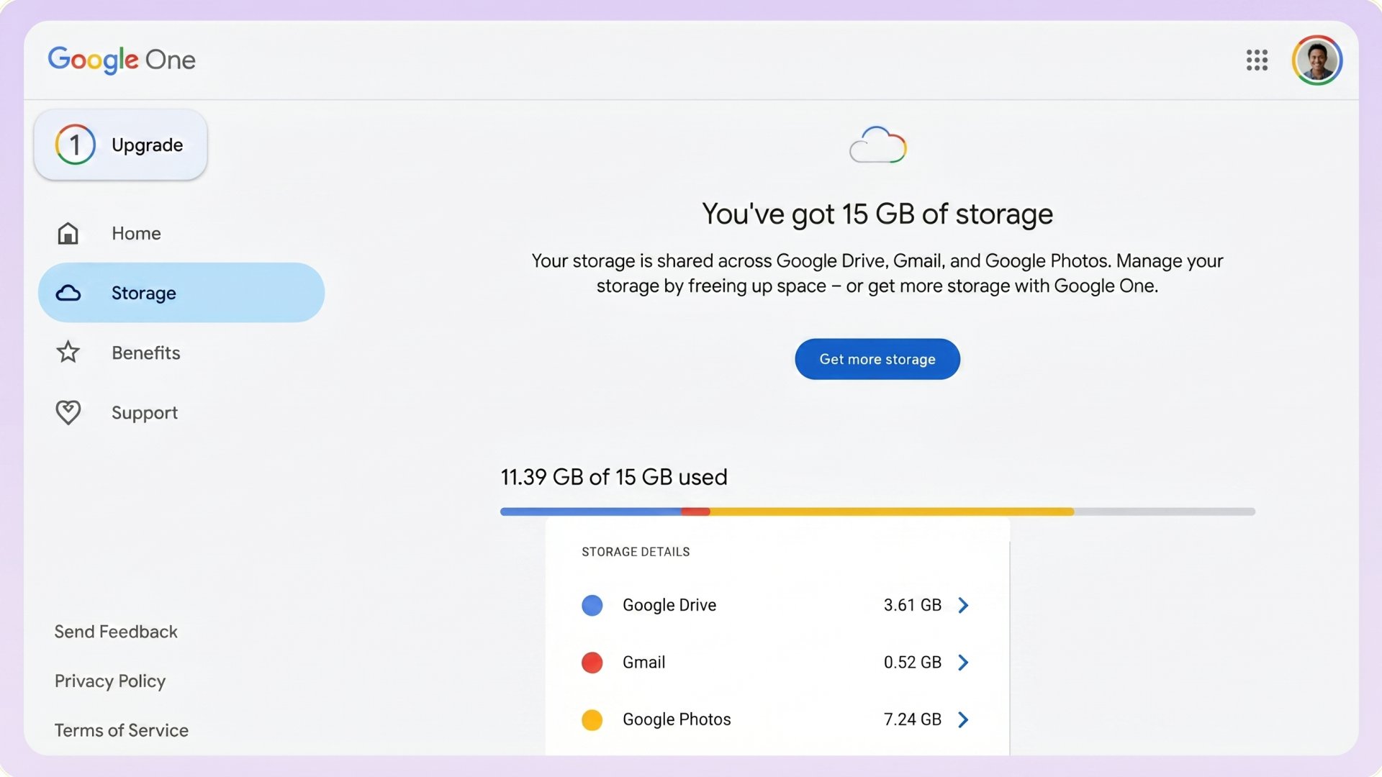Image resolution: width=1382 pixels, height=777 pixels.
Task: Select the Google Drive row label
Action: 669,605
